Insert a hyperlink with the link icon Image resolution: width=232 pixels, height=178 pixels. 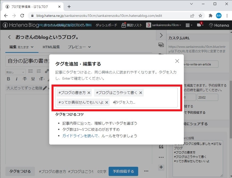click(47, 71)
